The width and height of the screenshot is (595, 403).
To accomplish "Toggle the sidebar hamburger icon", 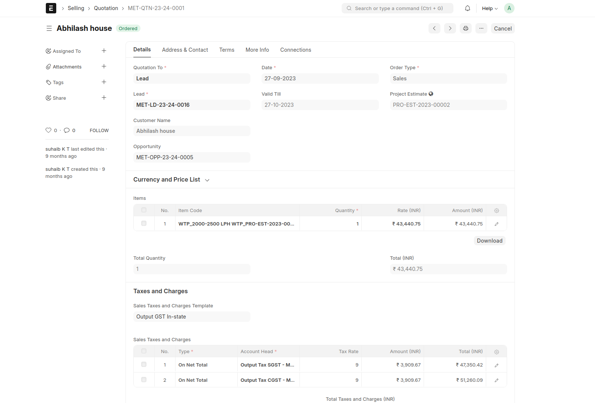I will [x=49, y=28].
